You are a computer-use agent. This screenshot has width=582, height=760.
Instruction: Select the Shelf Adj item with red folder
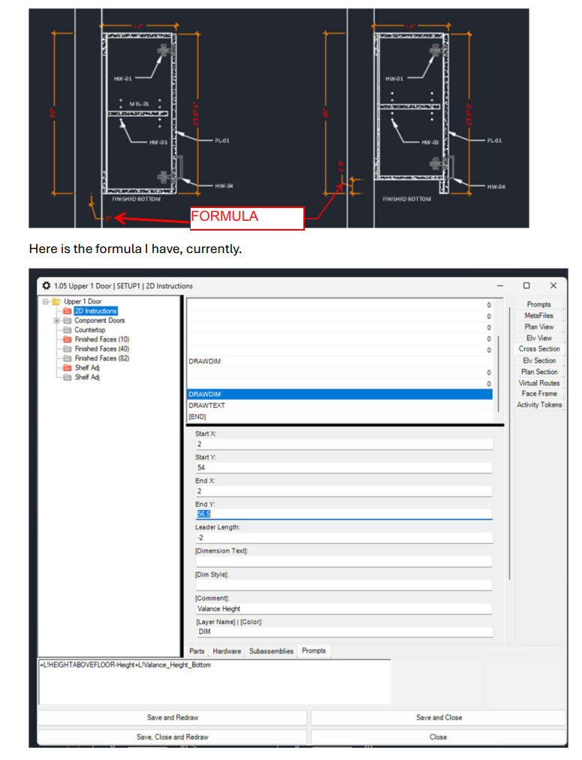point(87,368)
